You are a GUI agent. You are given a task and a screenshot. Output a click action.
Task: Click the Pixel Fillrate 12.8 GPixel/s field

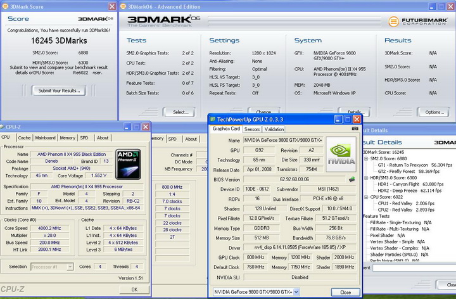pos(262,218)
